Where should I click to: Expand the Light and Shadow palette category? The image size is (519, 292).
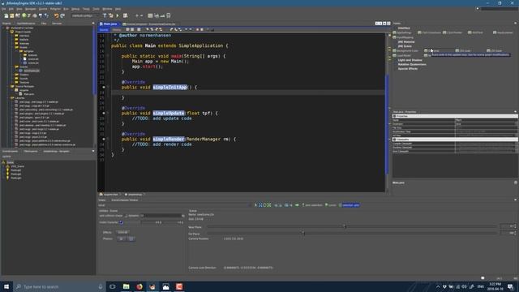point(410,60)
